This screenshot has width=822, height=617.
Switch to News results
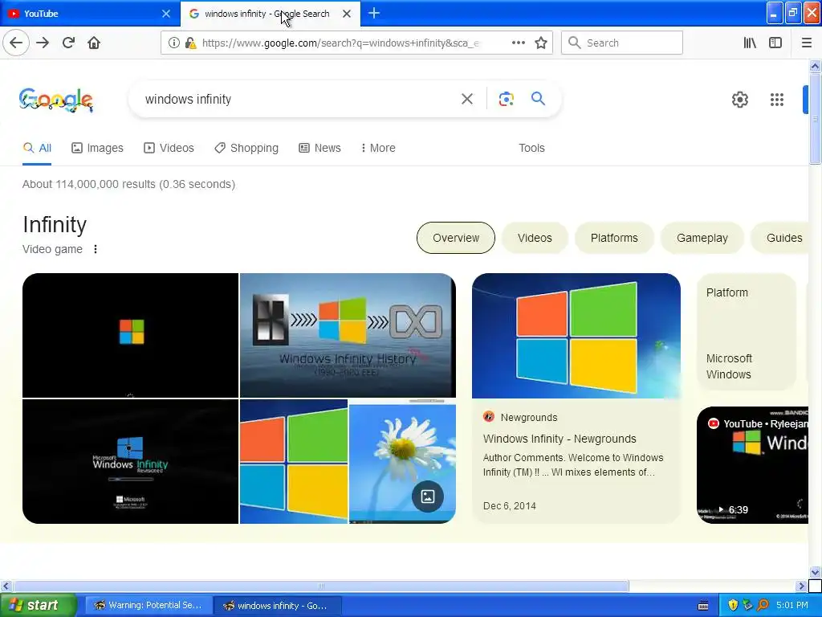[319, 148]
